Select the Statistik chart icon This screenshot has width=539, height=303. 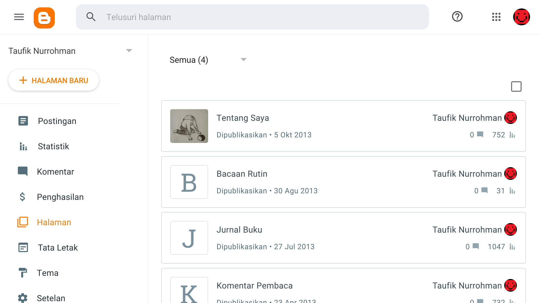(23, 146)
